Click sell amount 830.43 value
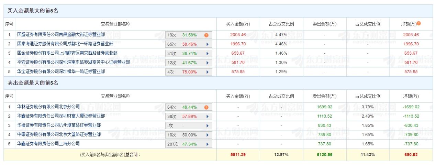Viewport: 436px width, 165px height. [x=324, y=125]
